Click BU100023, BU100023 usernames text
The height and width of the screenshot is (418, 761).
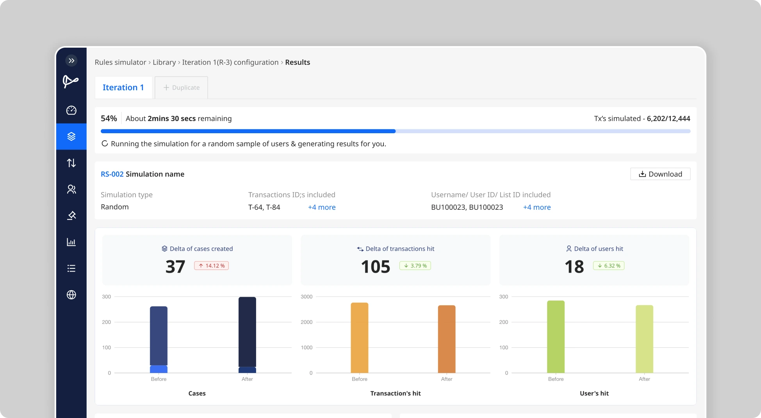467,207
